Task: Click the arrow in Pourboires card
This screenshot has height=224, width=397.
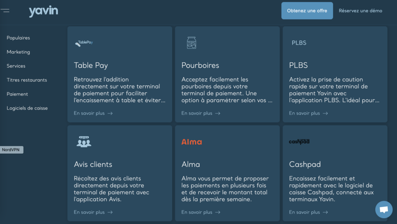Action: point(218,113)
